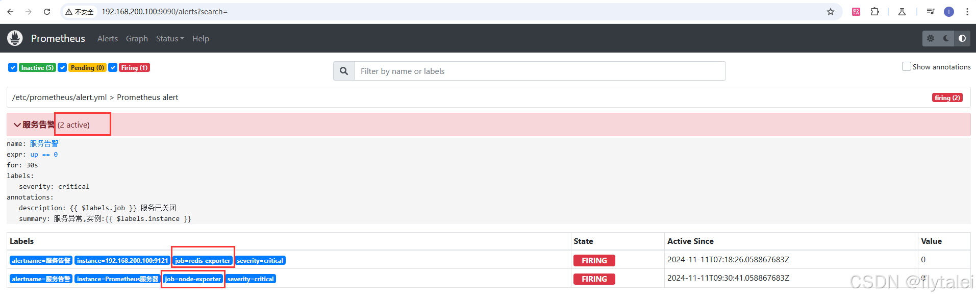Open the Status dropdown menu
Screen dimensions: 976x298
170,39
